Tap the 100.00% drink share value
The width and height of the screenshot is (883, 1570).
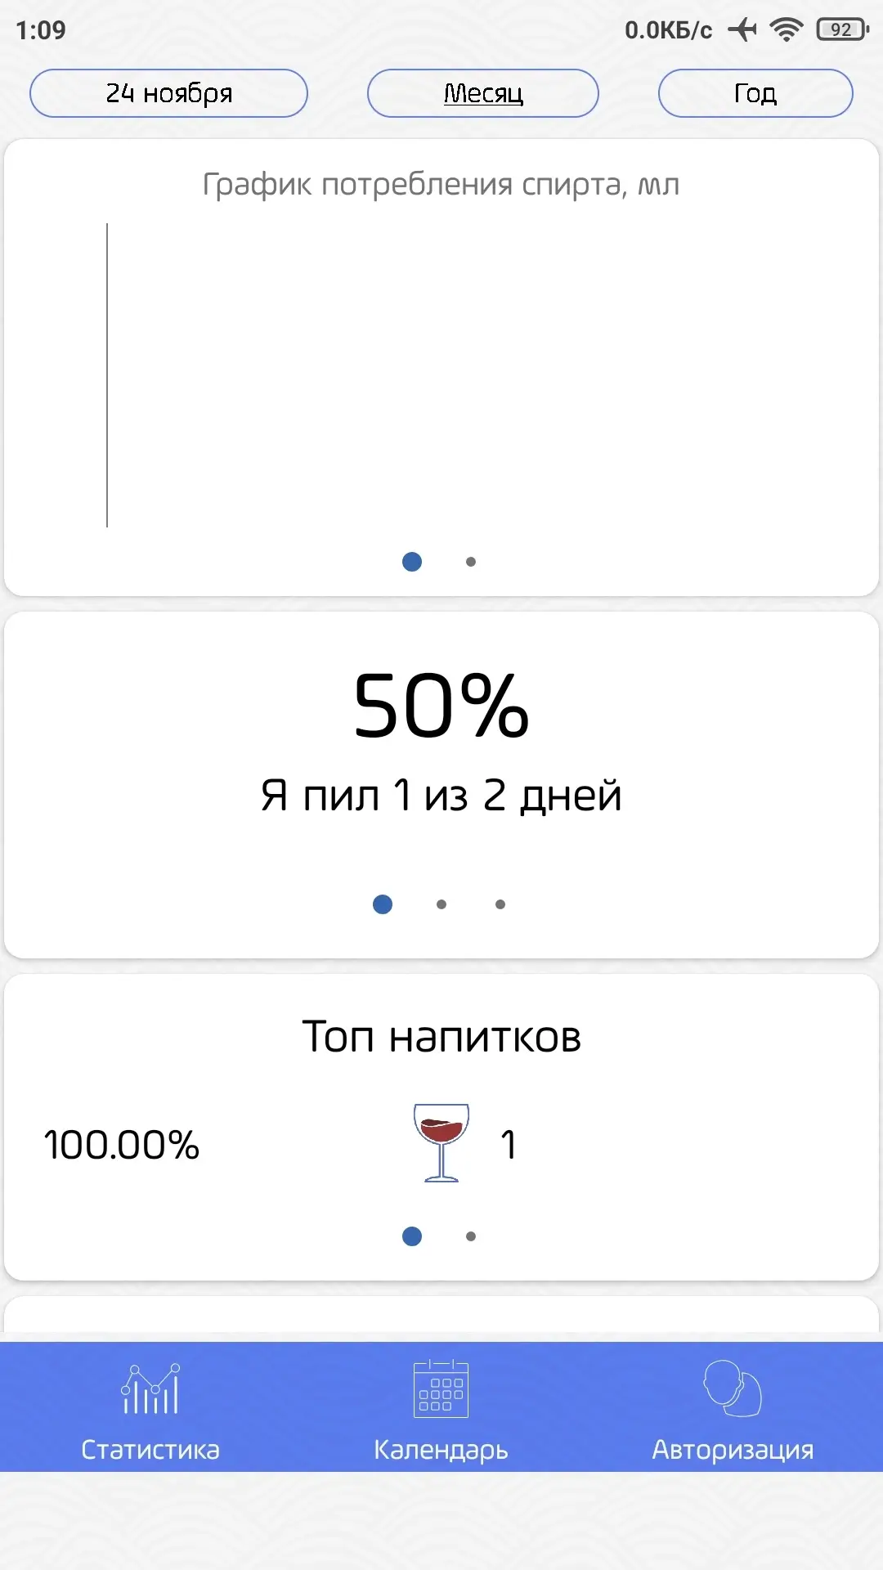click(122, 1145)
